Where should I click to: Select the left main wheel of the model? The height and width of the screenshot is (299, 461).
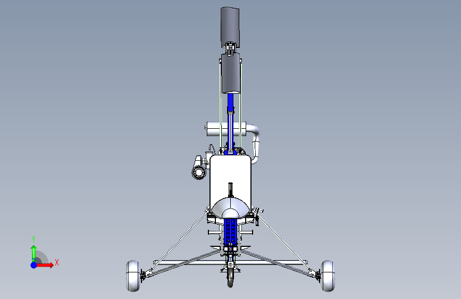[133, 276]
